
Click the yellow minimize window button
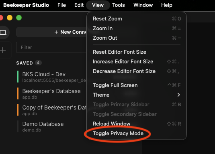pyautogui.click(x=10, y=18)
